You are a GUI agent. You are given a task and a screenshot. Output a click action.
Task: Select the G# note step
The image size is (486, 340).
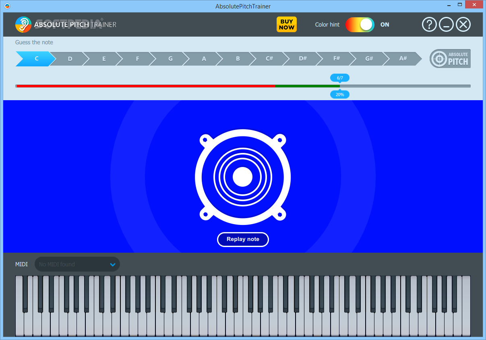click(369, 59)
